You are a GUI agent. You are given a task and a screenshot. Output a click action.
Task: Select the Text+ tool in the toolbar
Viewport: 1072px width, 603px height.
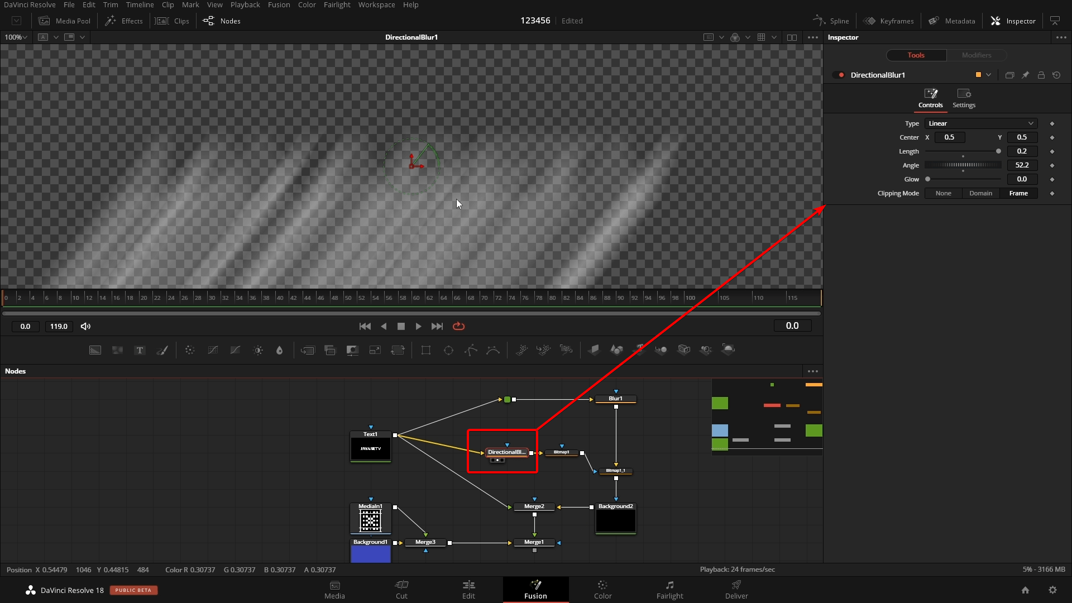(x=139, y=350)
